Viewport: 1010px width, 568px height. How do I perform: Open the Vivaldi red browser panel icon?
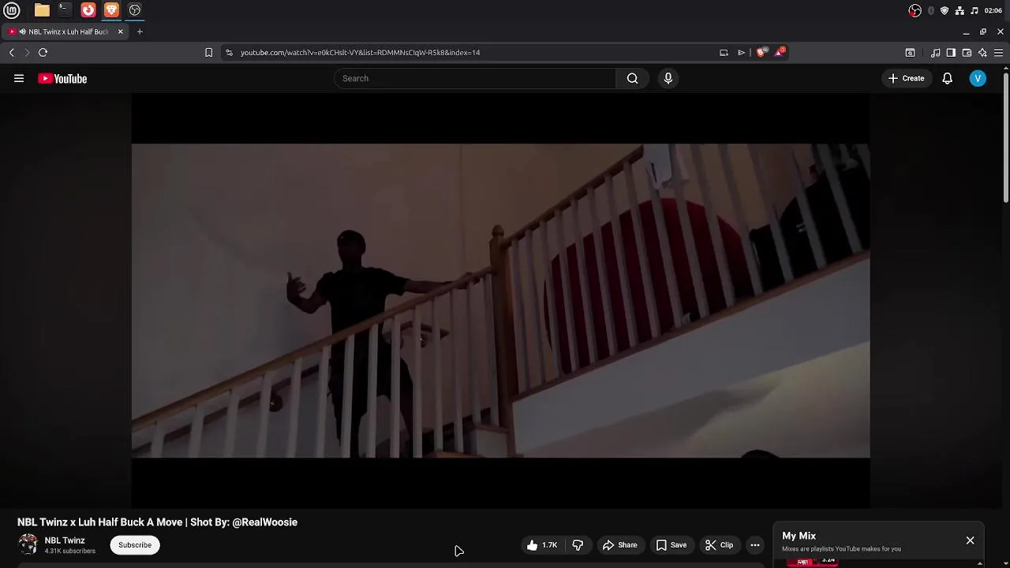coord(88,10)
